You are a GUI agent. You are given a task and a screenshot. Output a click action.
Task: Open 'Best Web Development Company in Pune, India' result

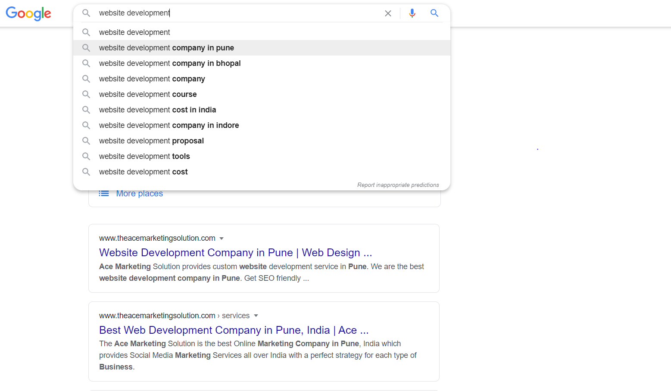pyautogui.click(x=234, y=330)
